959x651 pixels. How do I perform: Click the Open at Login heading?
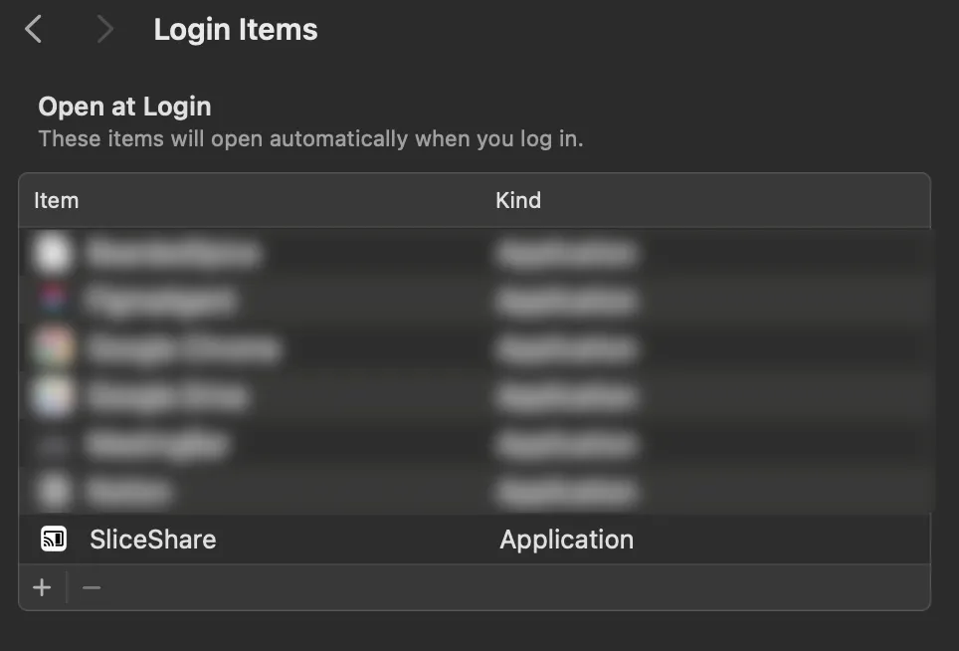(x=124, y=106)
